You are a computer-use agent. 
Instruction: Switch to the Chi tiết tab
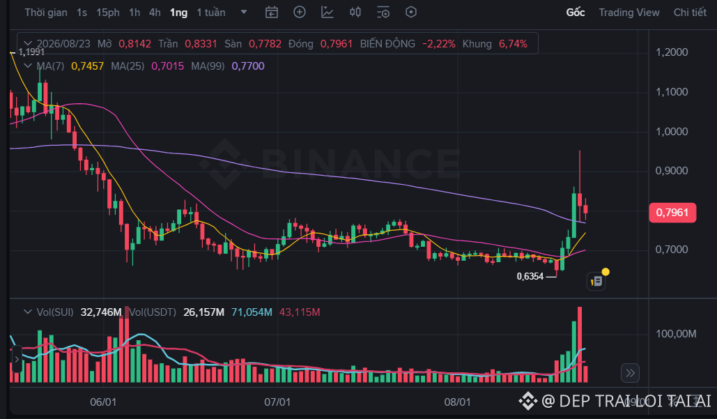pyautogui.click(x=690, y=13)
